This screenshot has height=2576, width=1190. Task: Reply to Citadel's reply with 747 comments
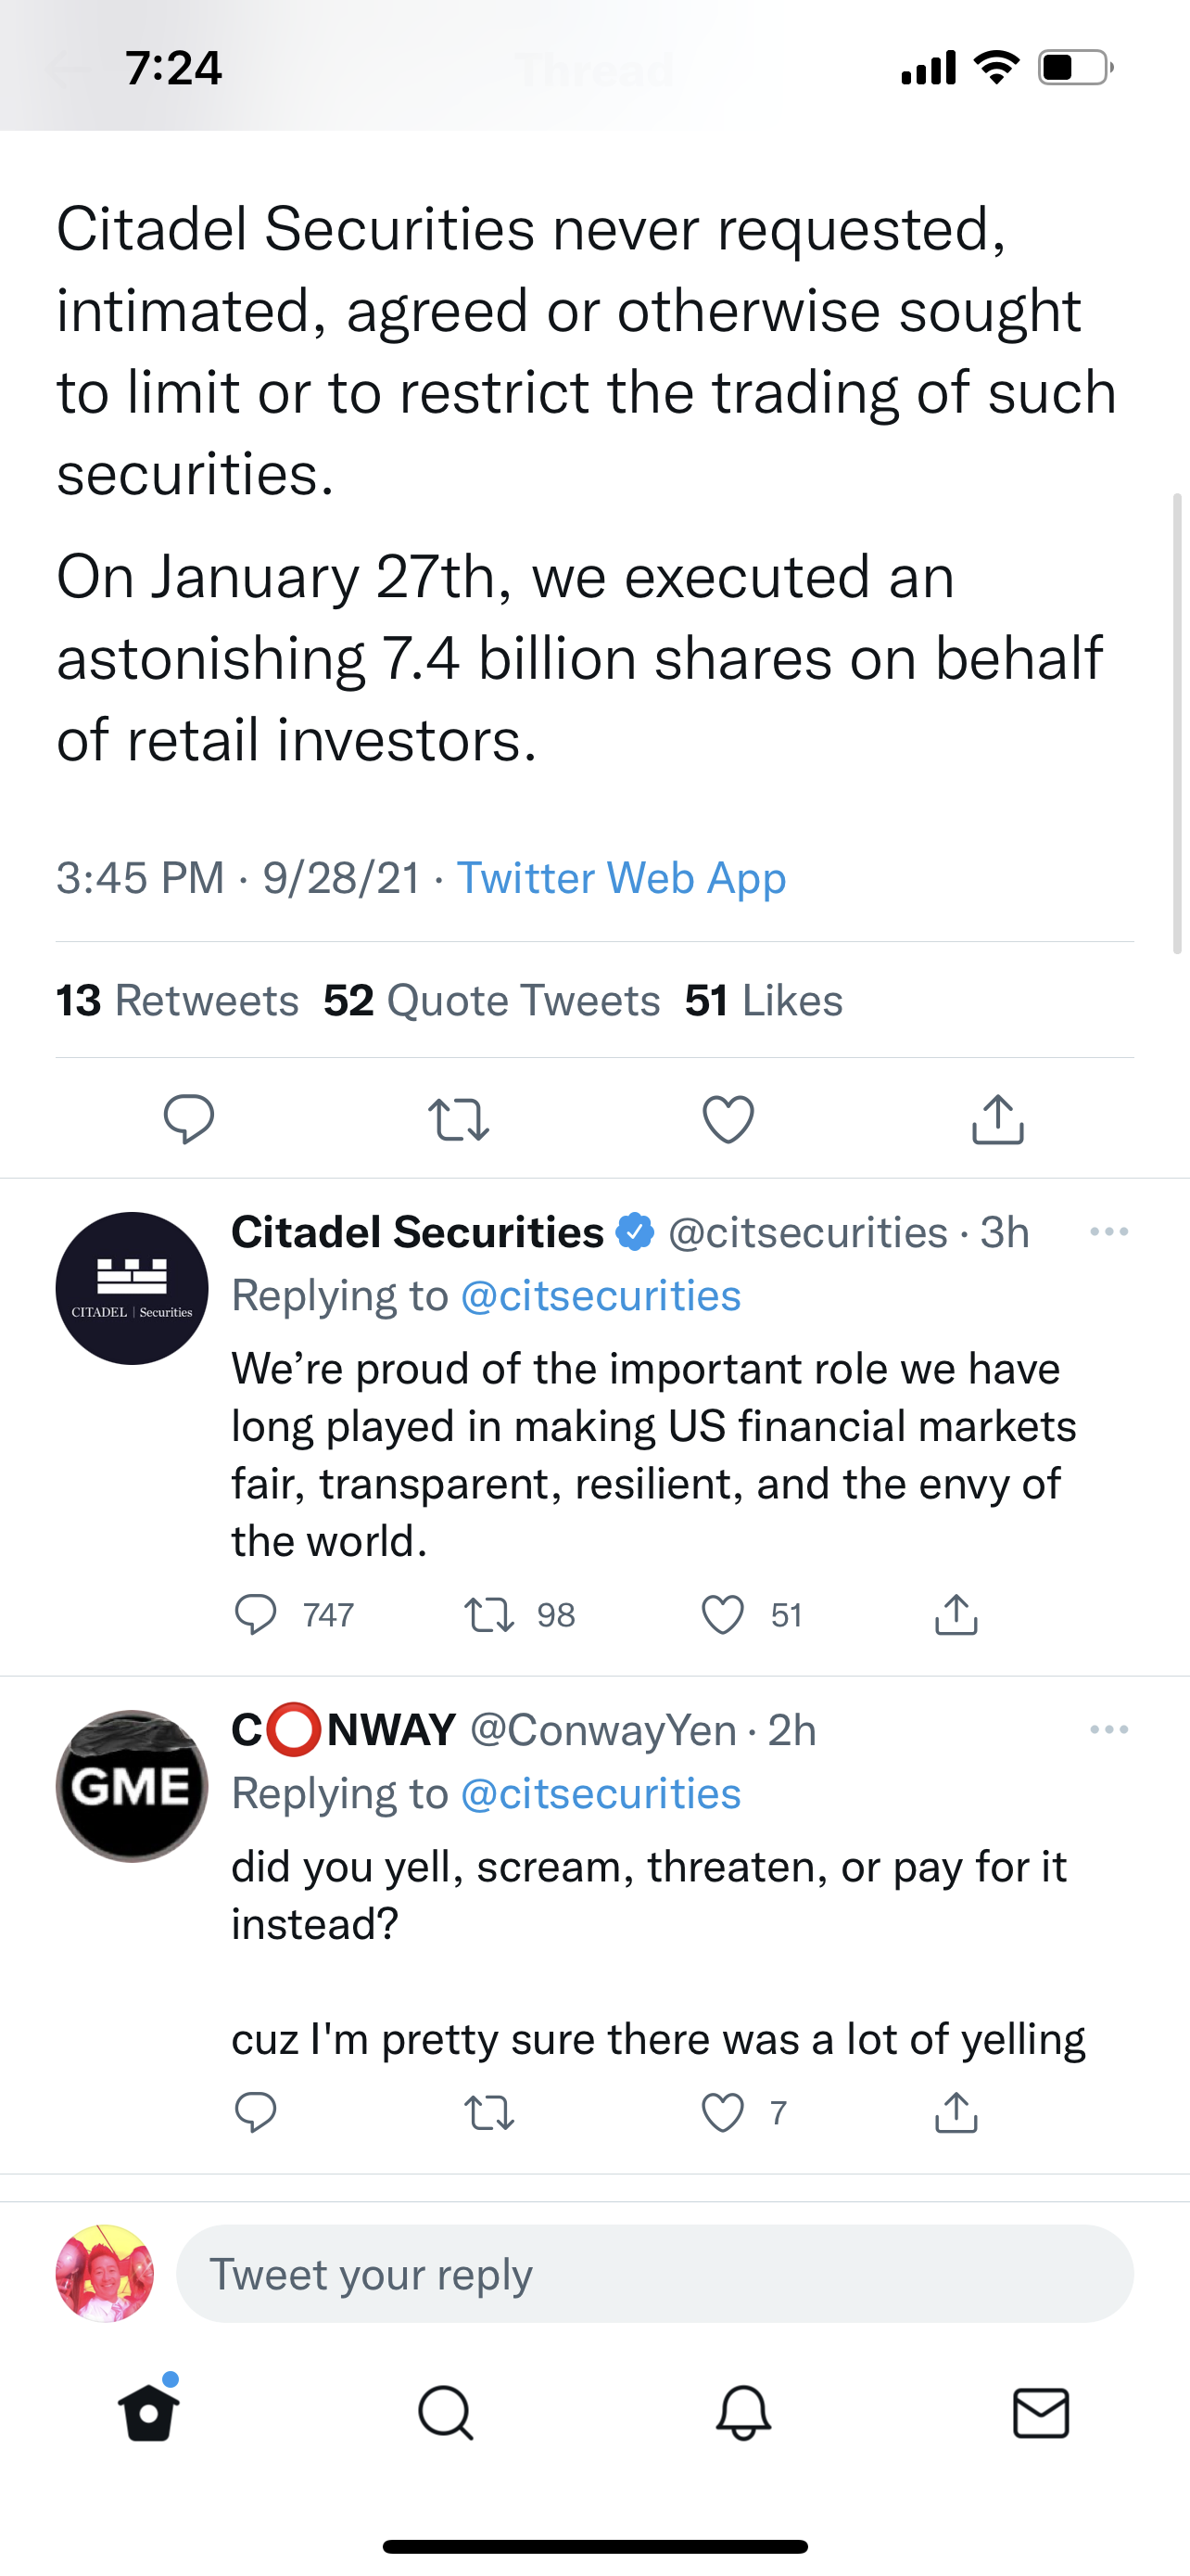(x=256, y=1614)
